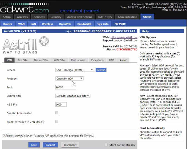Switch to the DNS tab
The width and height of the screenshot is (187, 149).
tap(112, 60)
